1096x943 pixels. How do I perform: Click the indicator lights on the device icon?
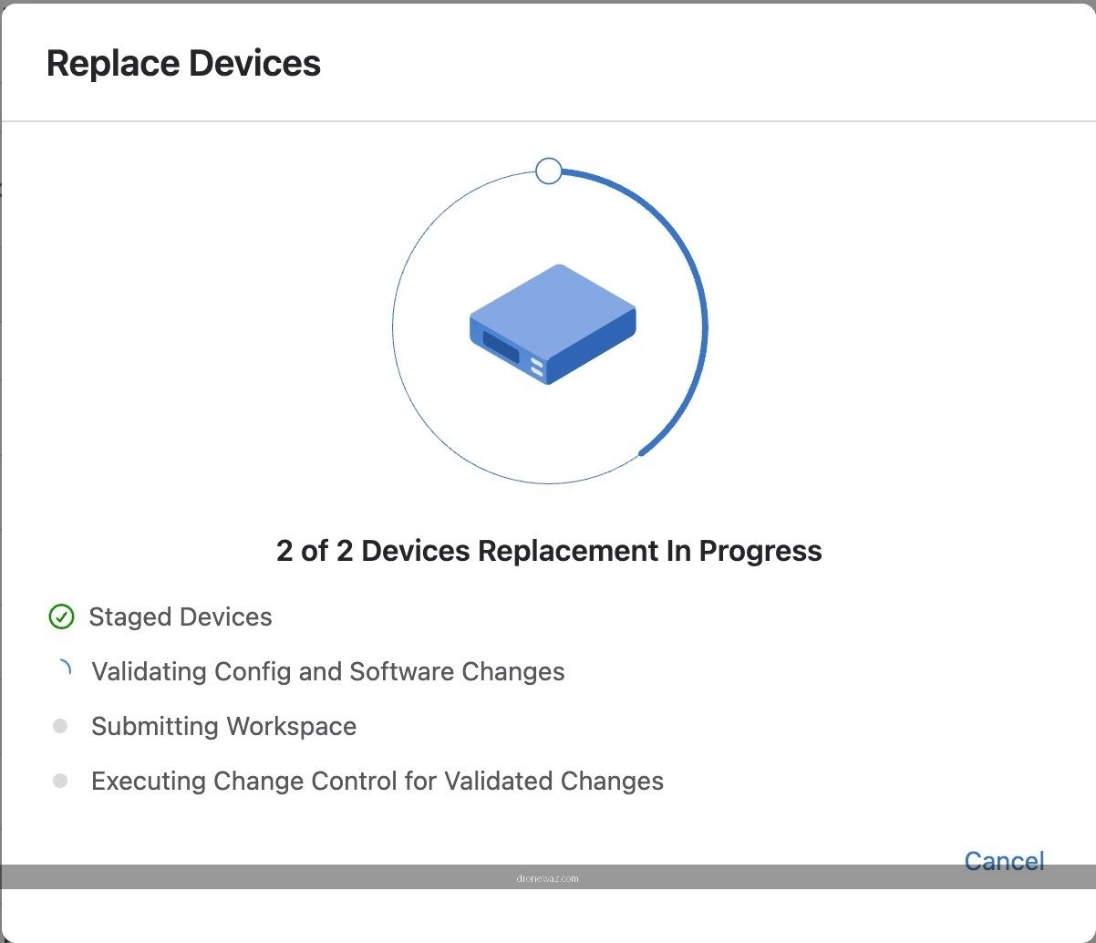click(536, 368)
